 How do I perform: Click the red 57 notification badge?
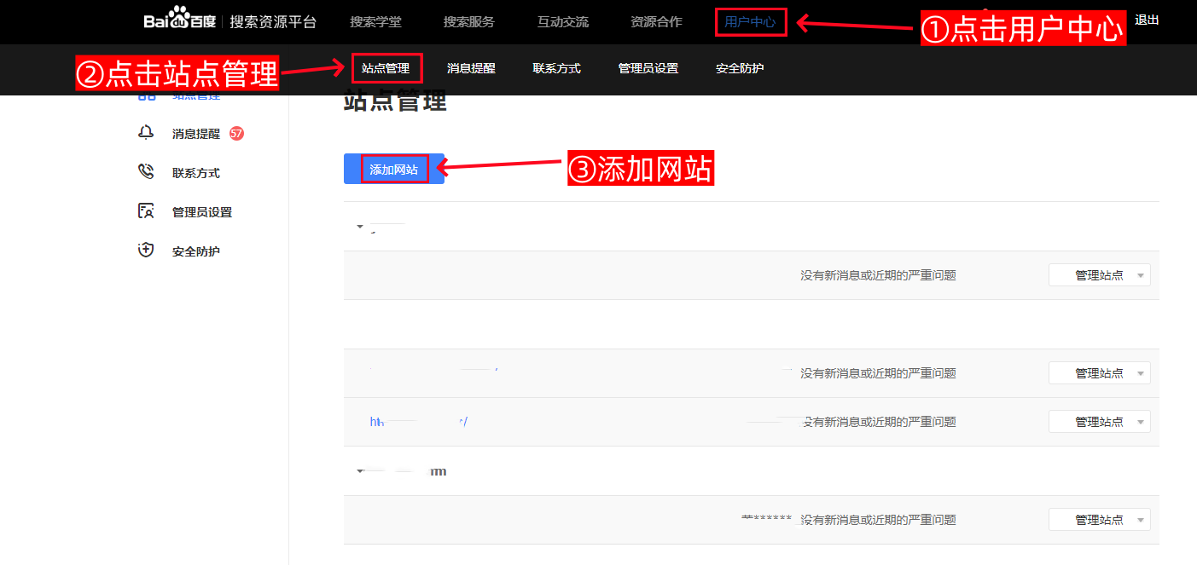[x=238, y=133]
